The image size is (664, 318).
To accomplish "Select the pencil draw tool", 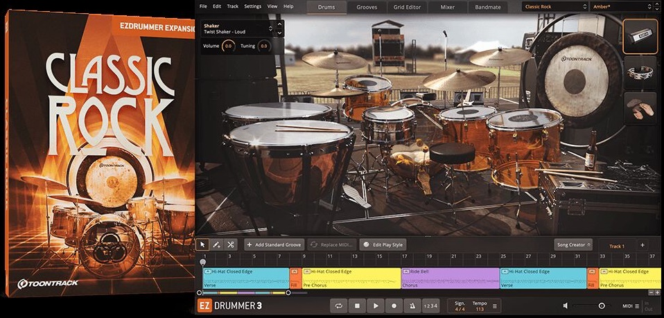I will coord(216,245).
